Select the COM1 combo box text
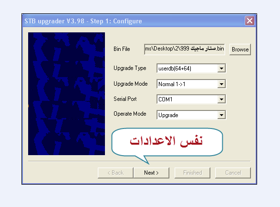280x207 pixels. pos(166,99)
